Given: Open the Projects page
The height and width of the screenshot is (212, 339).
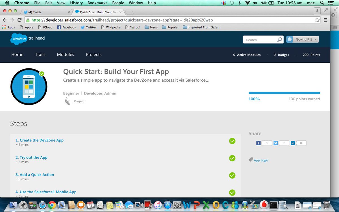Looking at the screenshot, I should point(94,55).
